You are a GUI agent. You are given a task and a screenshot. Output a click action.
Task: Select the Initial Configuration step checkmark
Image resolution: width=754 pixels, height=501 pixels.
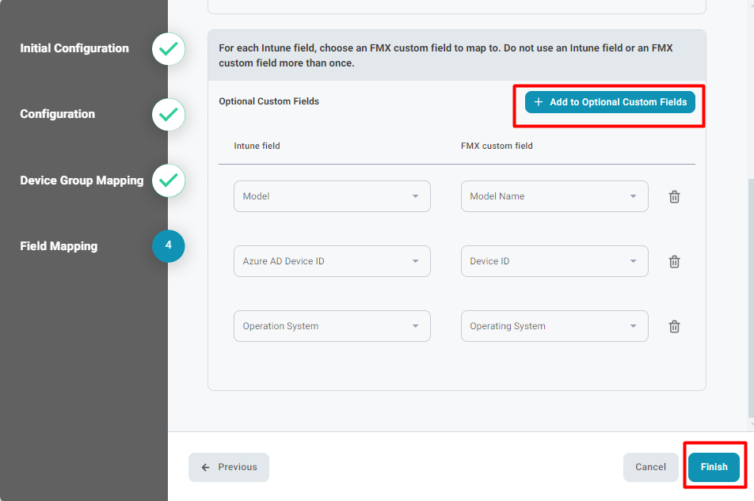pos(168,48)
